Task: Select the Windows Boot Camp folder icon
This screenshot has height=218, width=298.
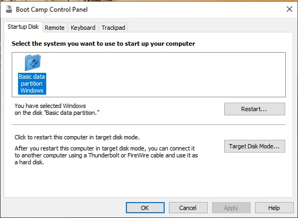Action: pos(33,62)
